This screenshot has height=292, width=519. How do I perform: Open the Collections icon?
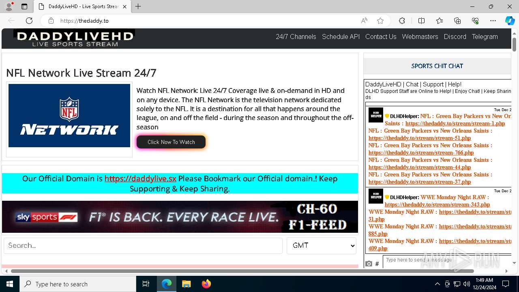457,21
